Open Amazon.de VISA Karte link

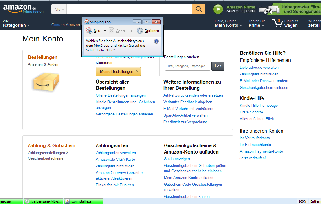(x=115, y=159)
